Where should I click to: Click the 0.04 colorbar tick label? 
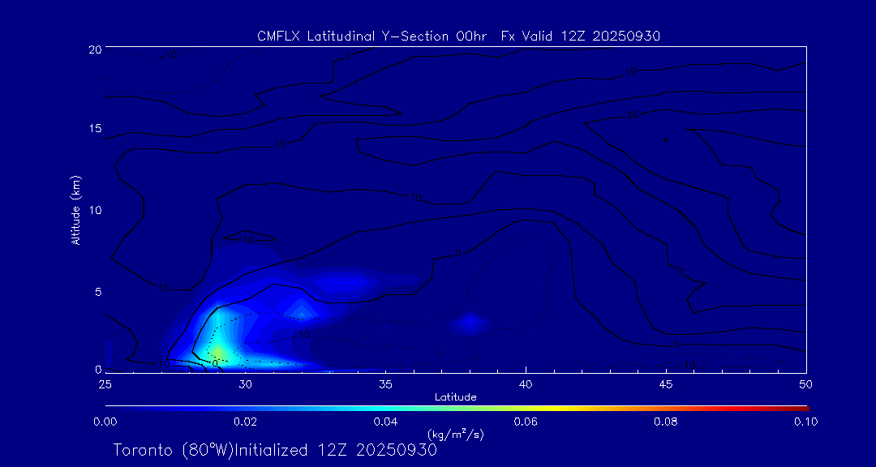click(385, 422)
